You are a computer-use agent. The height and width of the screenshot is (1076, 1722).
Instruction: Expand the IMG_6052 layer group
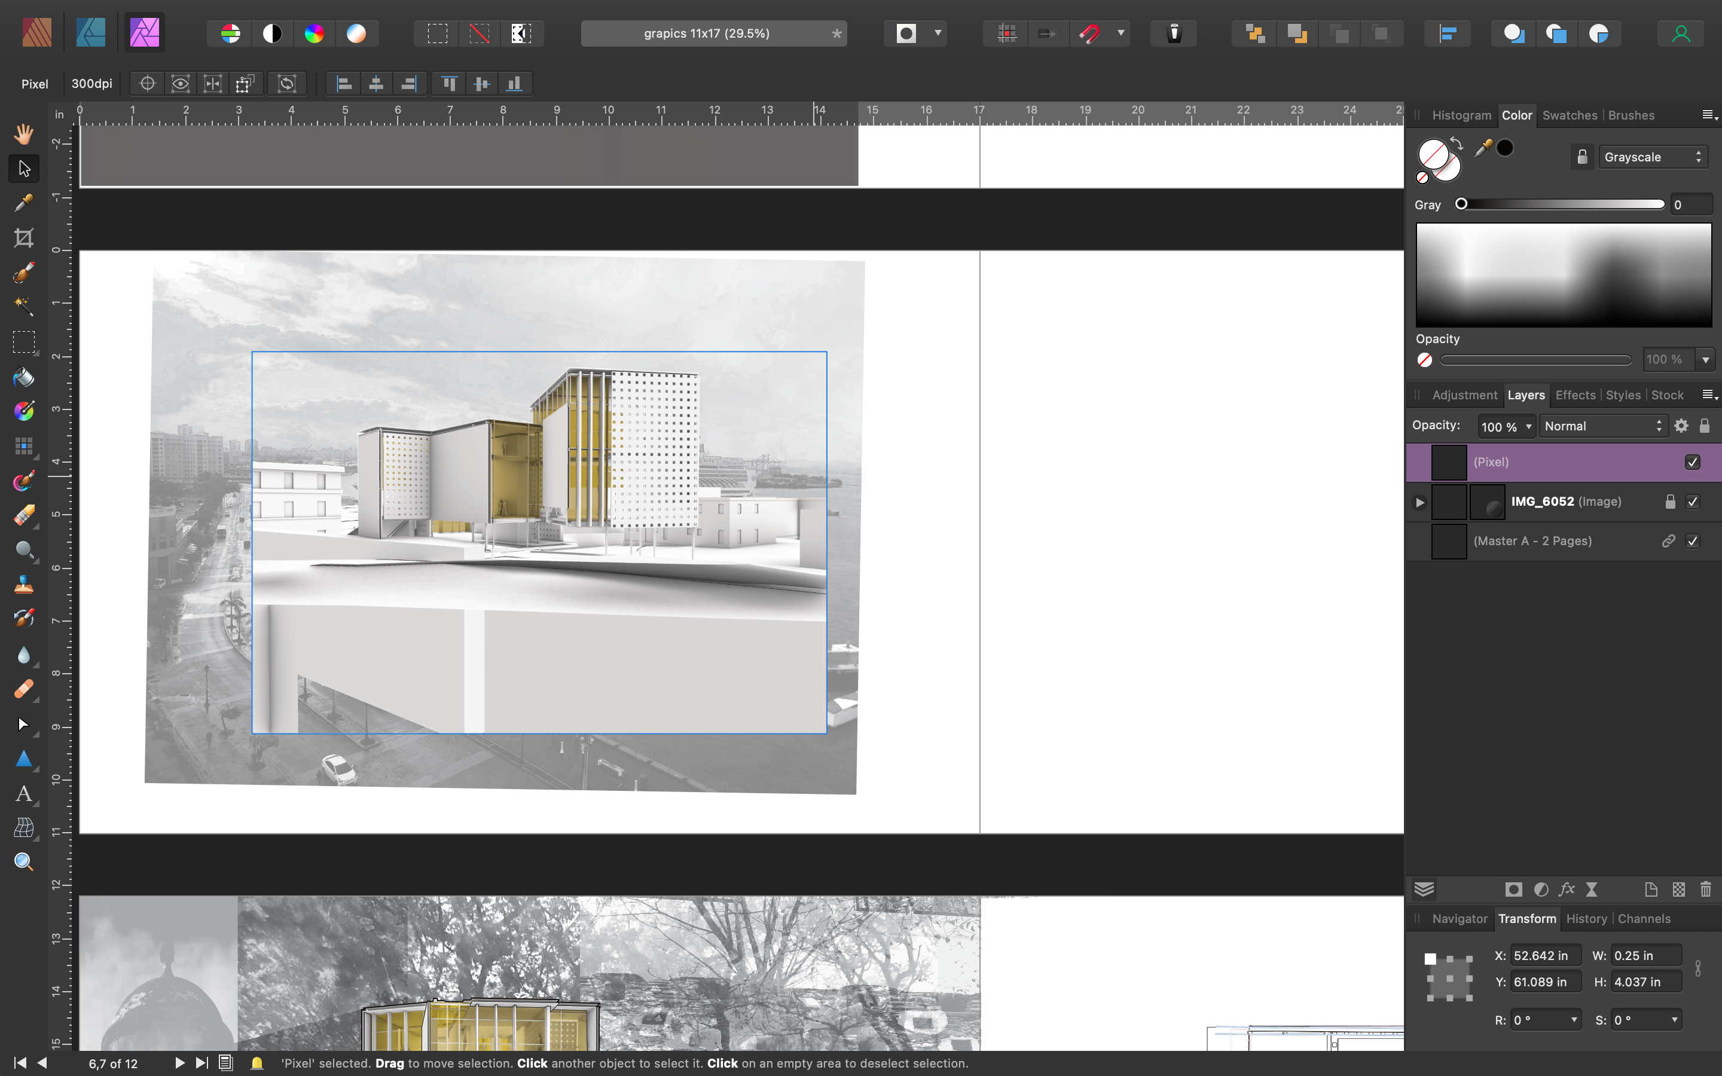coord(1419,502)
